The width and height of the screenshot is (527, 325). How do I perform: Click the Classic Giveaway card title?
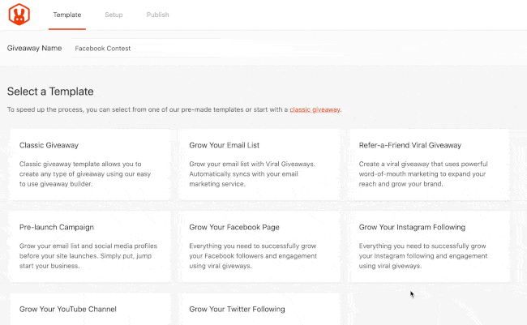coord(49,145)
